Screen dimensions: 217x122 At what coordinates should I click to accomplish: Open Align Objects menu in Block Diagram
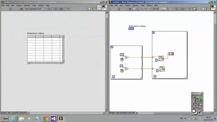click(x=178, y=9)
